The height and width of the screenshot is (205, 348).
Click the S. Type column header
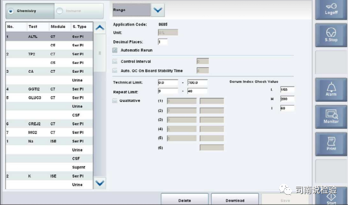(82, 27)
